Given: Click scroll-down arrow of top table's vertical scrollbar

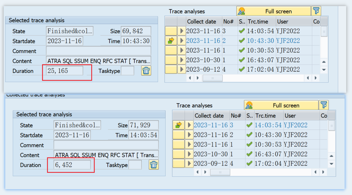Looking at the screenshot, I should click(x=324, y=70).
